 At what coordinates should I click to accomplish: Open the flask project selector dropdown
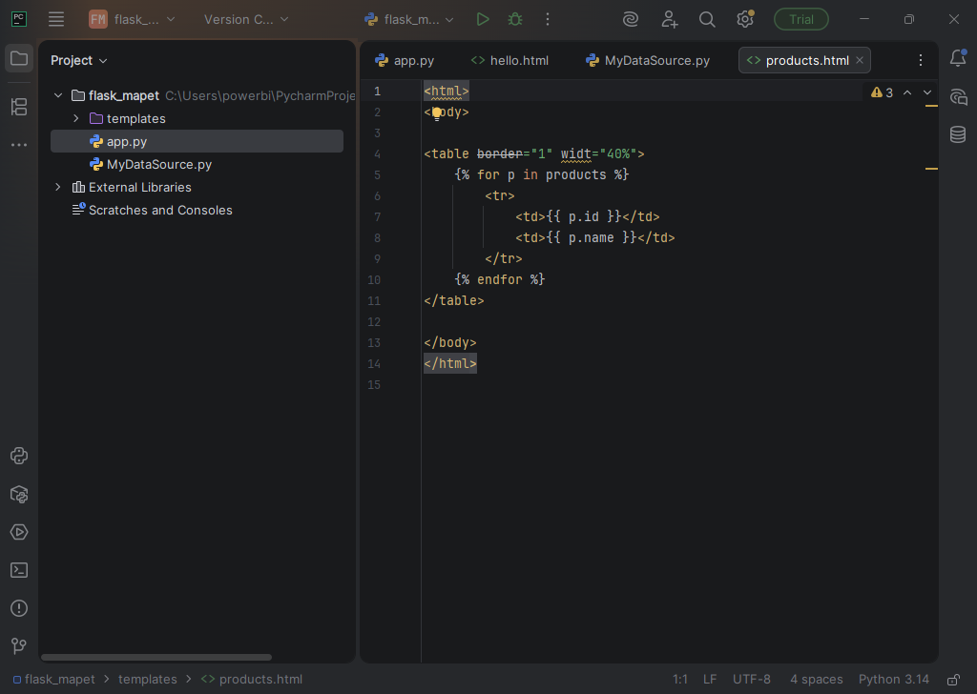pyautogui.click(x=132, y=19)
